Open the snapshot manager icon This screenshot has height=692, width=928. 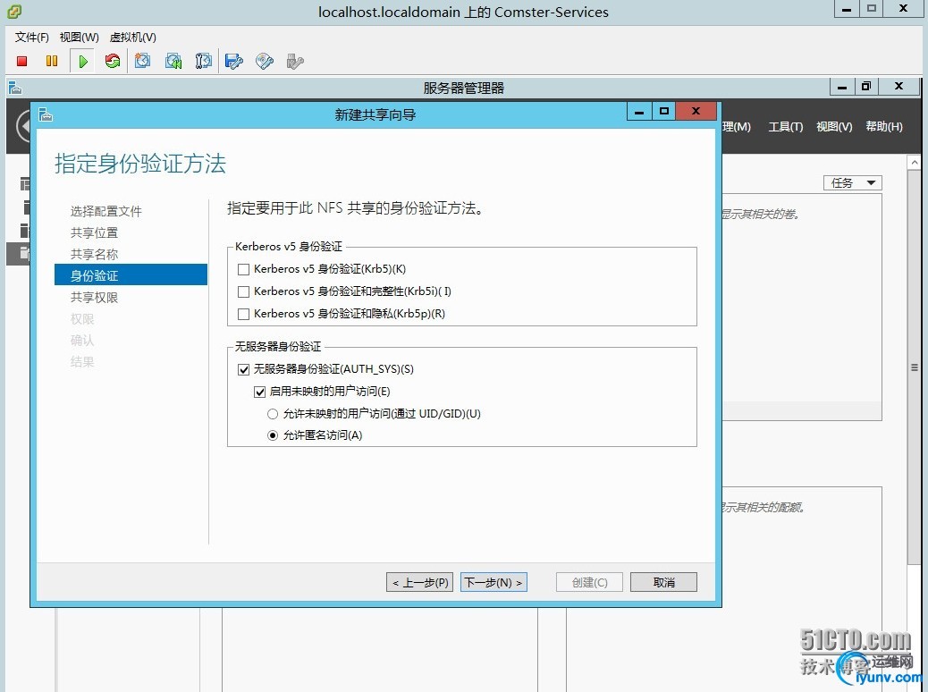203,61
